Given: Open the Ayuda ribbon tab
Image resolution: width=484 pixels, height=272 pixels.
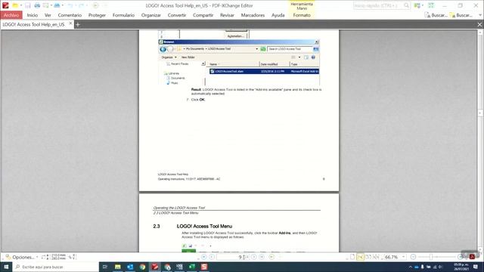Looking at the screenshot, I should coord(278,15).
